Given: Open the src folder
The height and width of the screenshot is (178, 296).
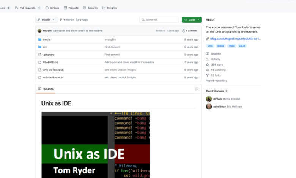Looking at the screenshot, I should 45,47.
